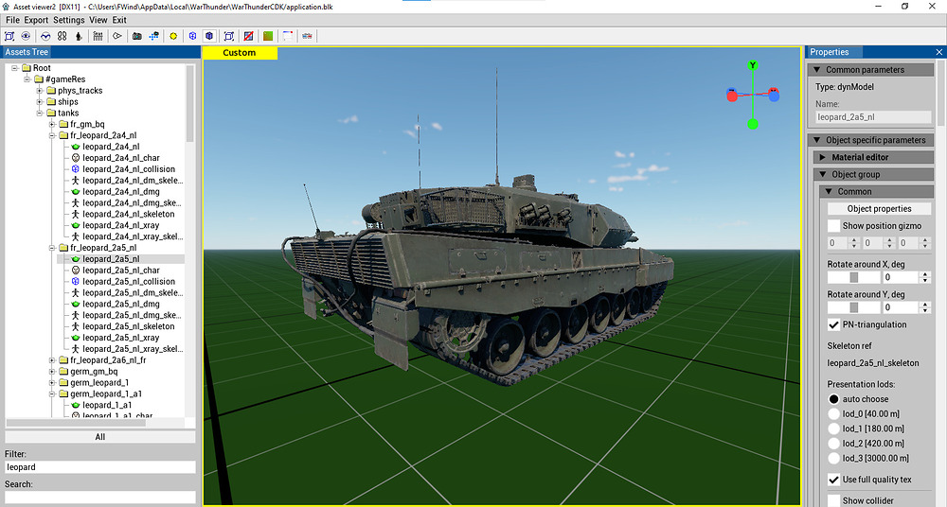Click the double figure-eight toolbar icon
Viewport: 947px width, 507px height.
[62, 36]
